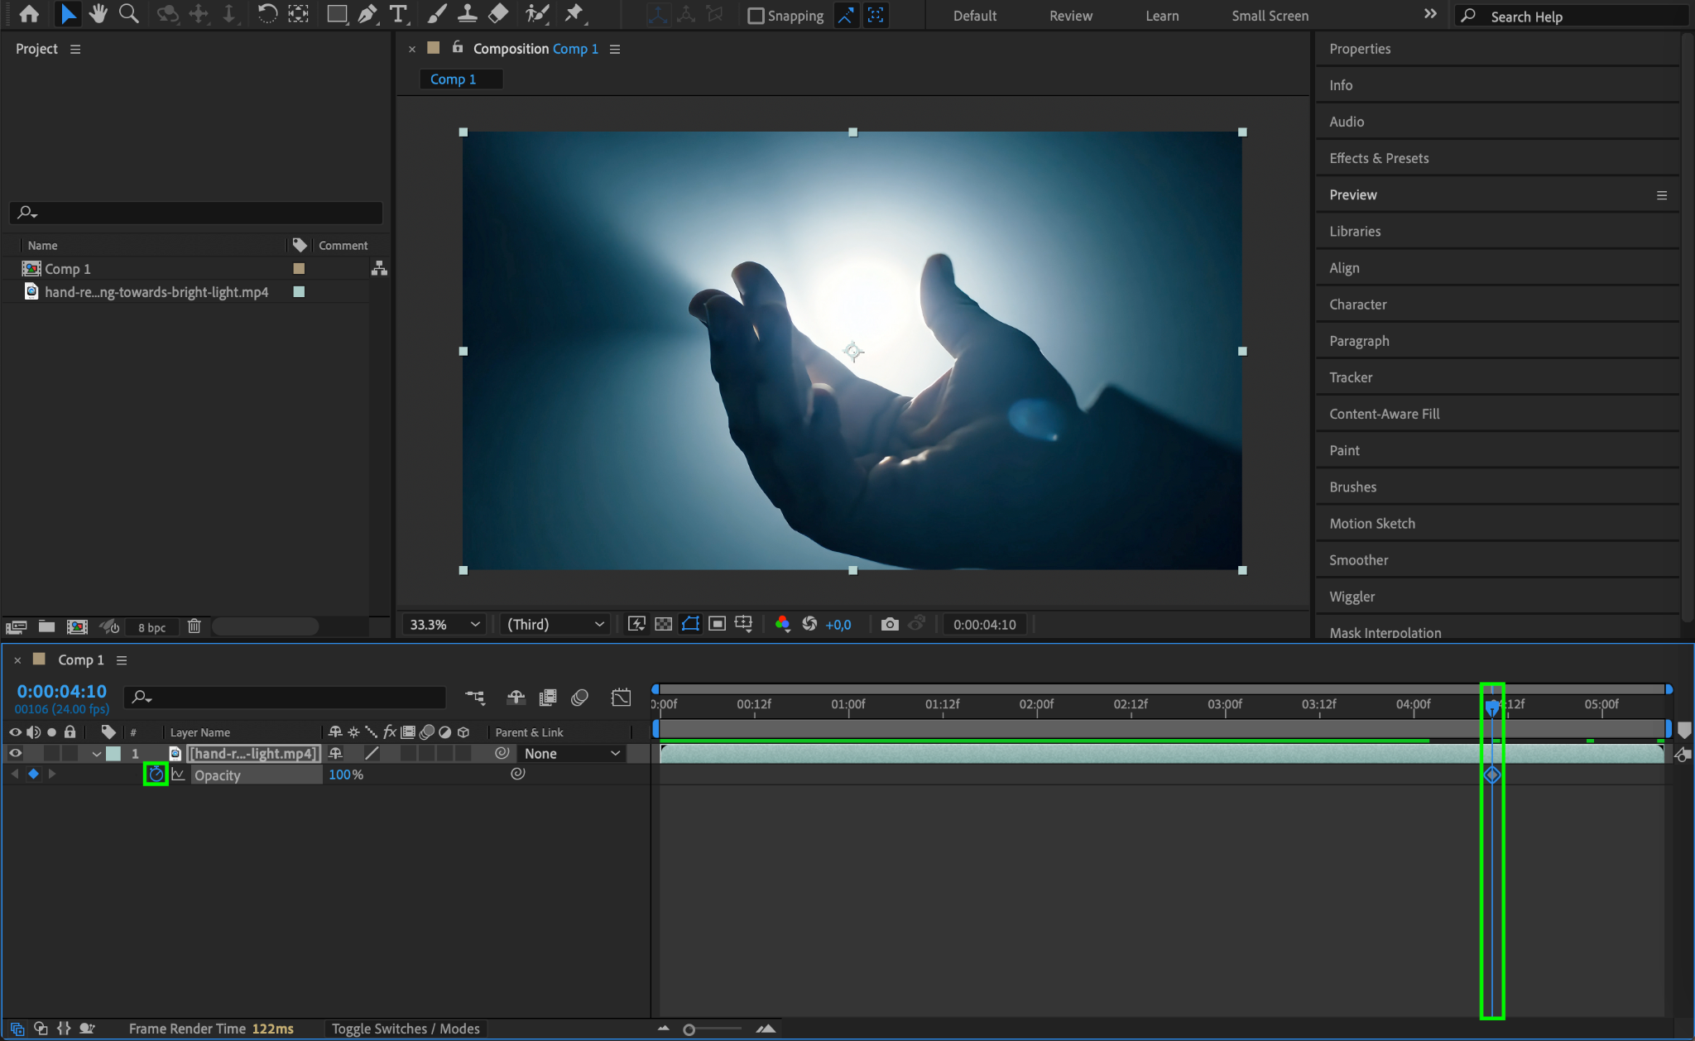Click the Opacity keyframe diamond in timeline
The height and width of the screenshot is (1041, 1695).
click(x=1491, y=775)
